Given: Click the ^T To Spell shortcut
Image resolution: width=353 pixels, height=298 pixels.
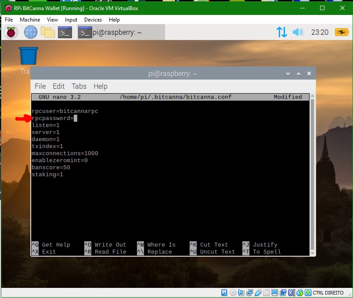Looking at the screenshot, I should click(262, 251).
